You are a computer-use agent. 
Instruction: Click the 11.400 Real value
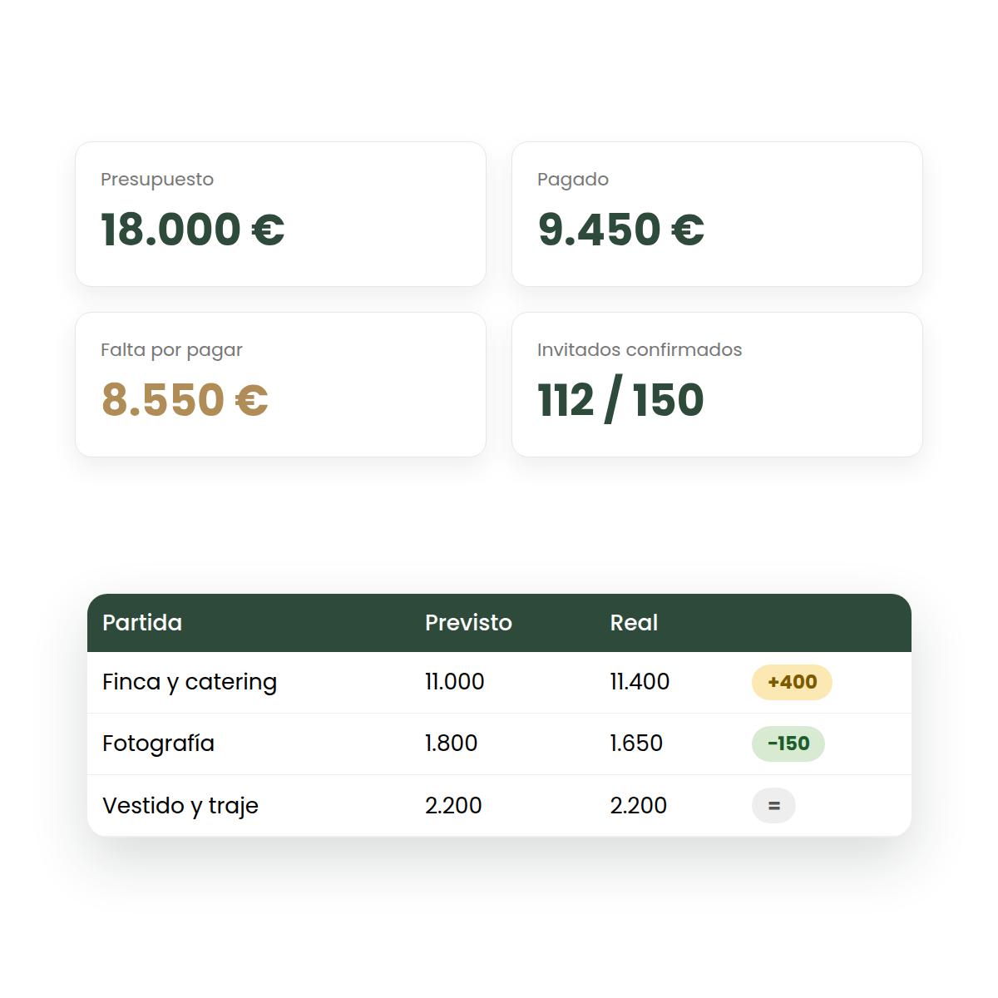(x=640, y=682)
